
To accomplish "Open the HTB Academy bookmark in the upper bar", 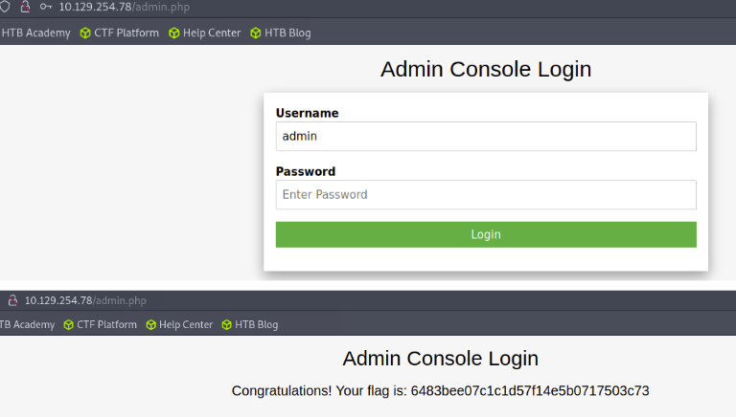I will pyautogui.click(x=35, y=33).
